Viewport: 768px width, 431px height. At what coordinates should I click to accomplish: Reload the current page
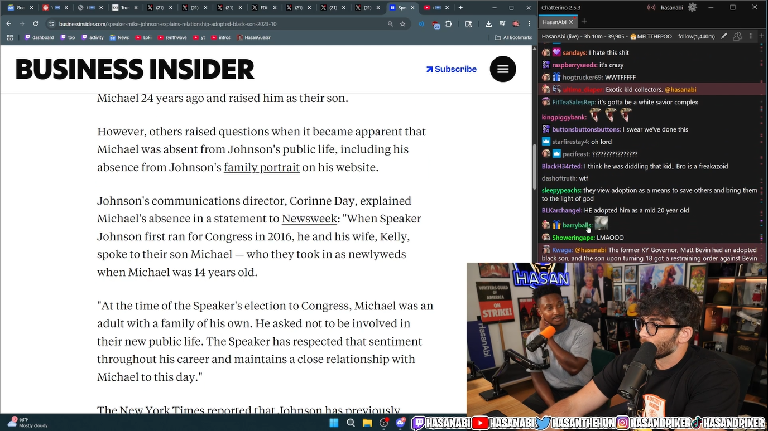pyautogui.click(x=35, y=24)
